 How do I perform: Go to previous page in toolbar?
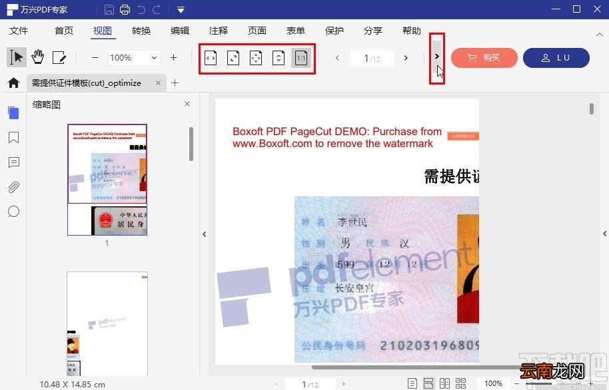coord(337,58)
